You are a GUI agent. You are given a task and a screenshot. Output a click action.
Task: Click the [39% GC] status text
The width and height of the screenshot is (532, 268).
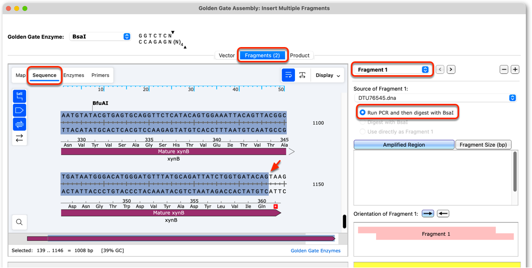tap(112, 251)
